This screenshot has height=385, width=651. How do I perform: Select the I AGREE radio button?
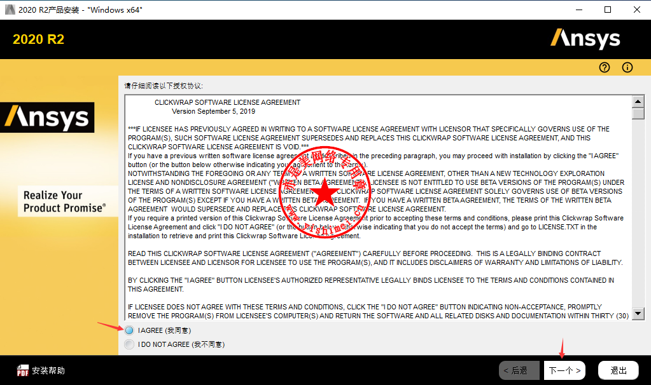coord(130,330)
